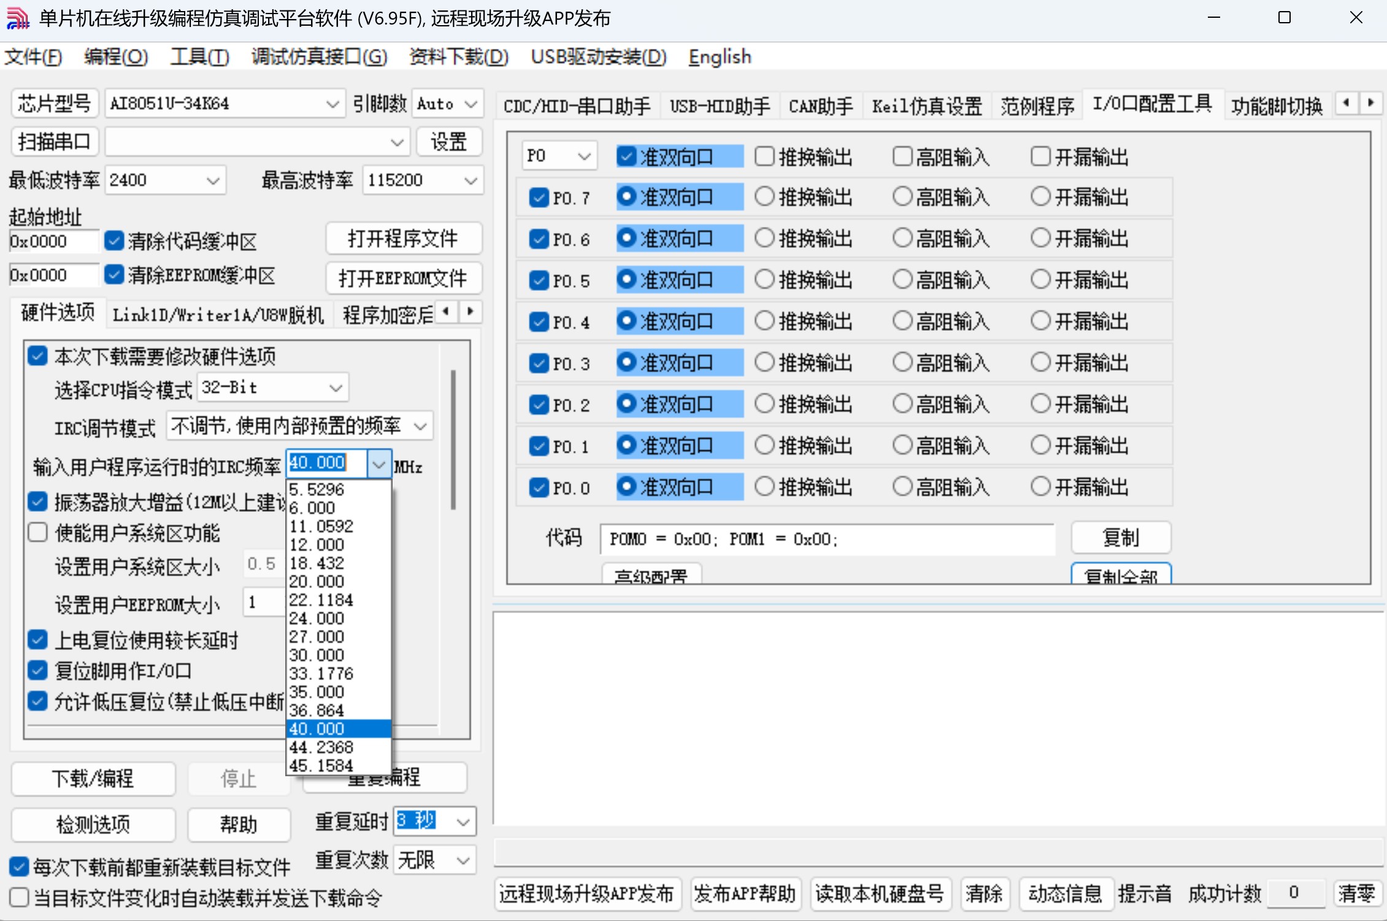The image size is (1387, 921).
Task: Toggle 清除代码缓冲区 checkbox
Action: (114, 241)
